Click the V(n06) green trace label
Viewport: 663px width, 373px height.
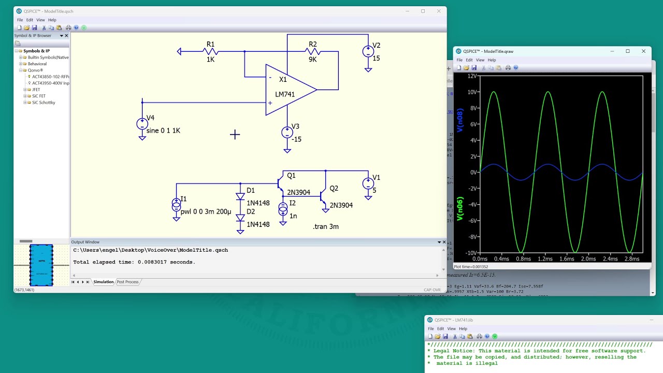pyautogui.click(x=459, y=209)
